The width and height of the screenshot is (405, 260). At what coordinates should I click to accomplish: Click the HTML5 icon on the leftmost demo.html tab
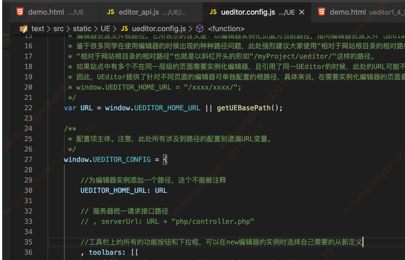[x=20, y=12]
